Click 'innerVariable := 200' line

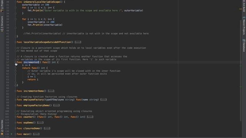tap(41, 22)
